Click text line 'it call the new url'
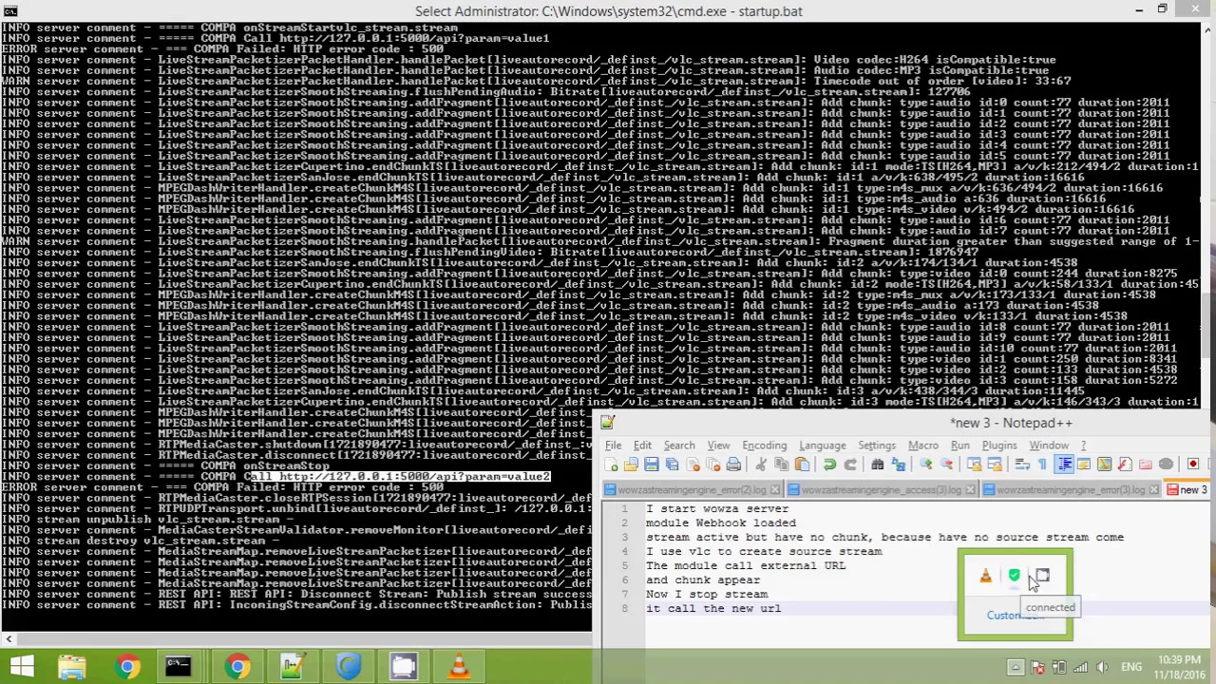 [713, 608]
